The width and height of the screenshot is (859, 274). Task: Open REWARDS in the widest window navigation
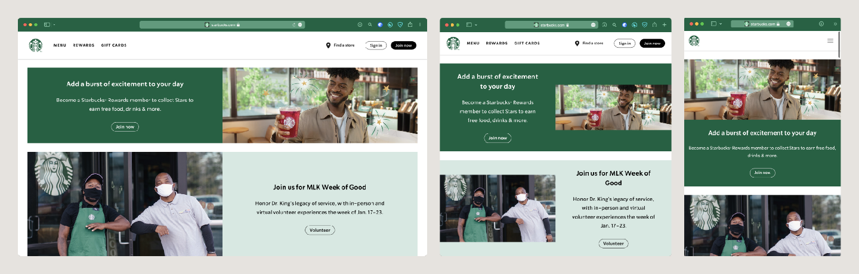(x=84, y=45)
